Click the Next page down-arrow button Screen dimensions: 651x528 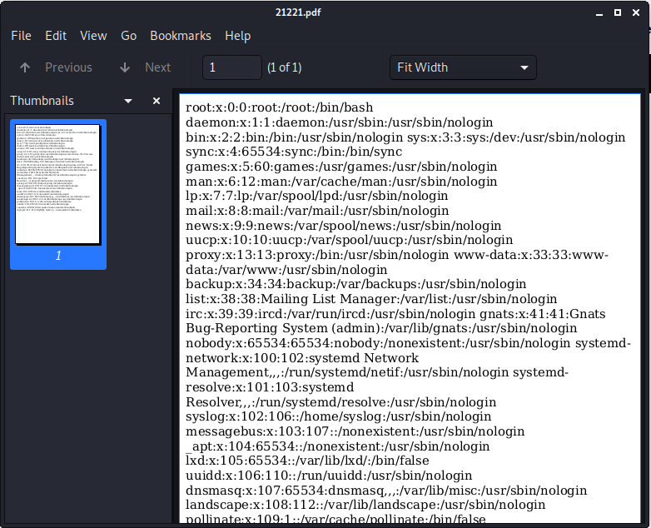[x=144, y=67]
